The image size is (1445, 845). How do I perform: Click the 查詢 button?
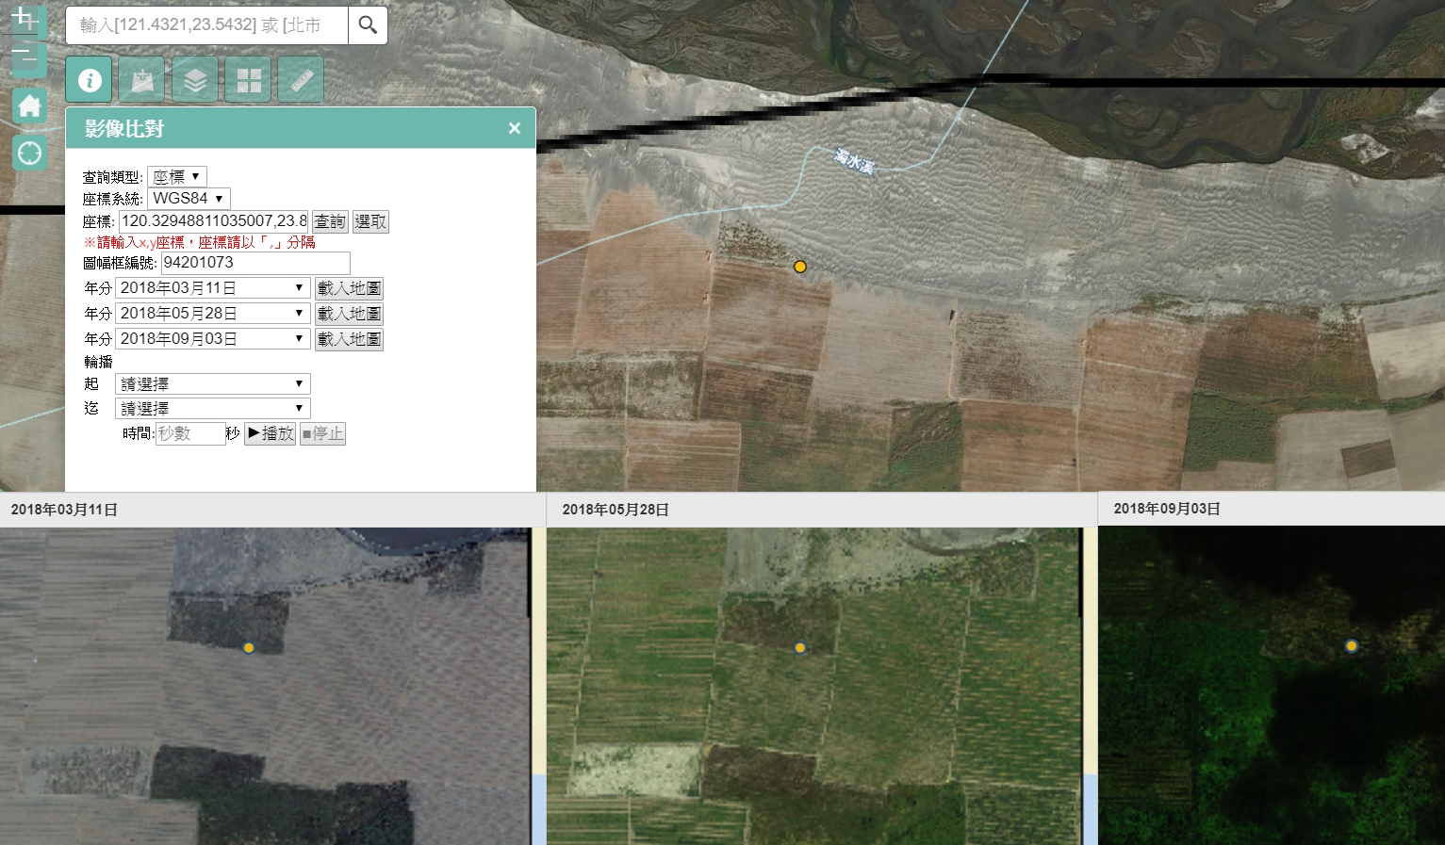tap(329, 221)
